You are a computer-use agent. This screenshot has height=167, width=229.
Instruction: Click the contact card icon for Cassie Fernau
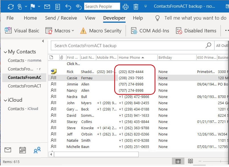53,78
